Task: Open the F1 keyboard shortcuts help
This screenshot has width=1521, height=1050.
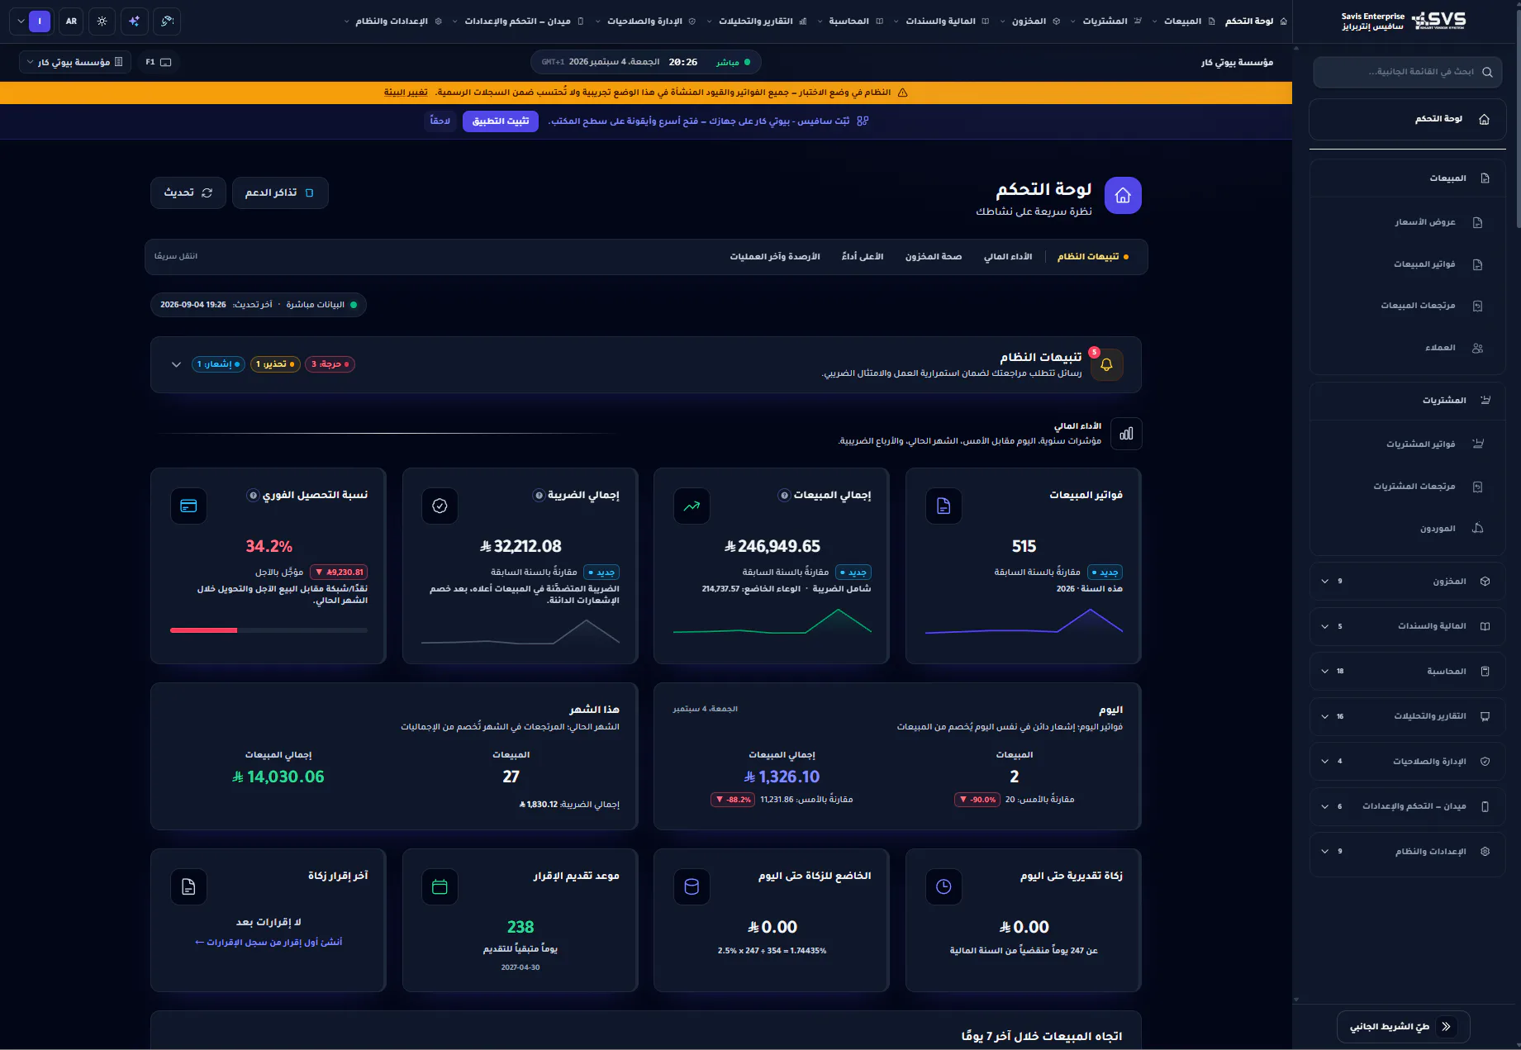Action: [158, 62]
